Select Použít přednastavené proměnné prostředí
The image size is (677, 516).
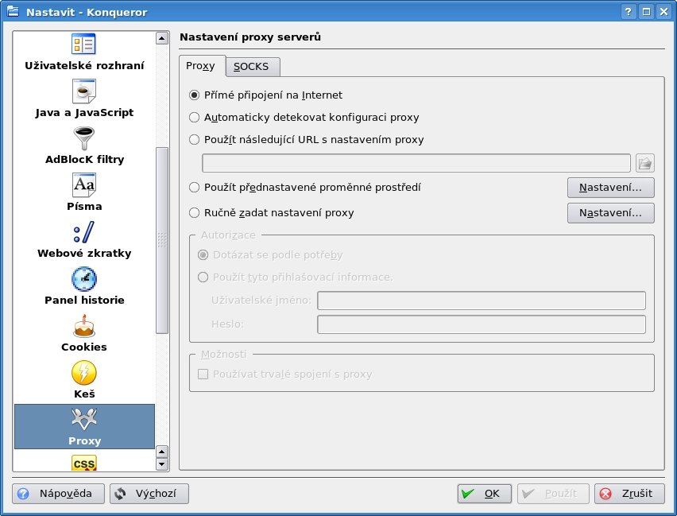point(305,187)
